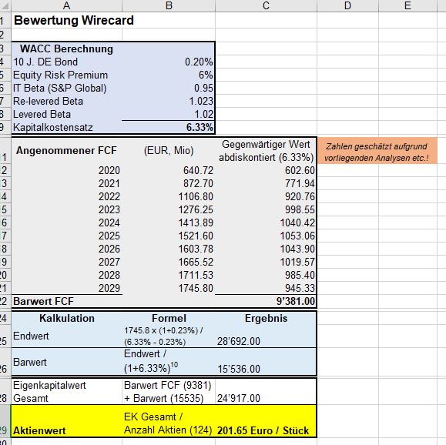The width and height of the screenshot is (446, 445).
Task: Select the 771.94 discounted value
Action: click(266, 184)
